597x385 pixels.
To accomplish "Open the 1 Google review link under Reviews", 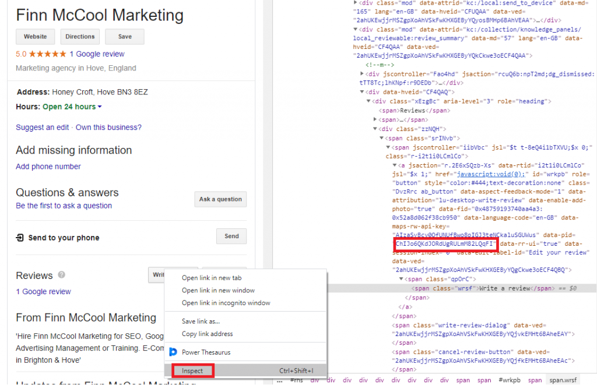I will (x=43, y=292).
